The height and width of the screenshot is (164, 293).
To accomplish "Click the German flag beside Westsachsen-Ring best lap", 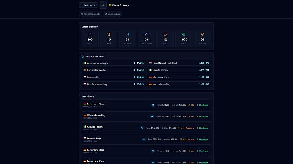I will (x=151, y=84).
